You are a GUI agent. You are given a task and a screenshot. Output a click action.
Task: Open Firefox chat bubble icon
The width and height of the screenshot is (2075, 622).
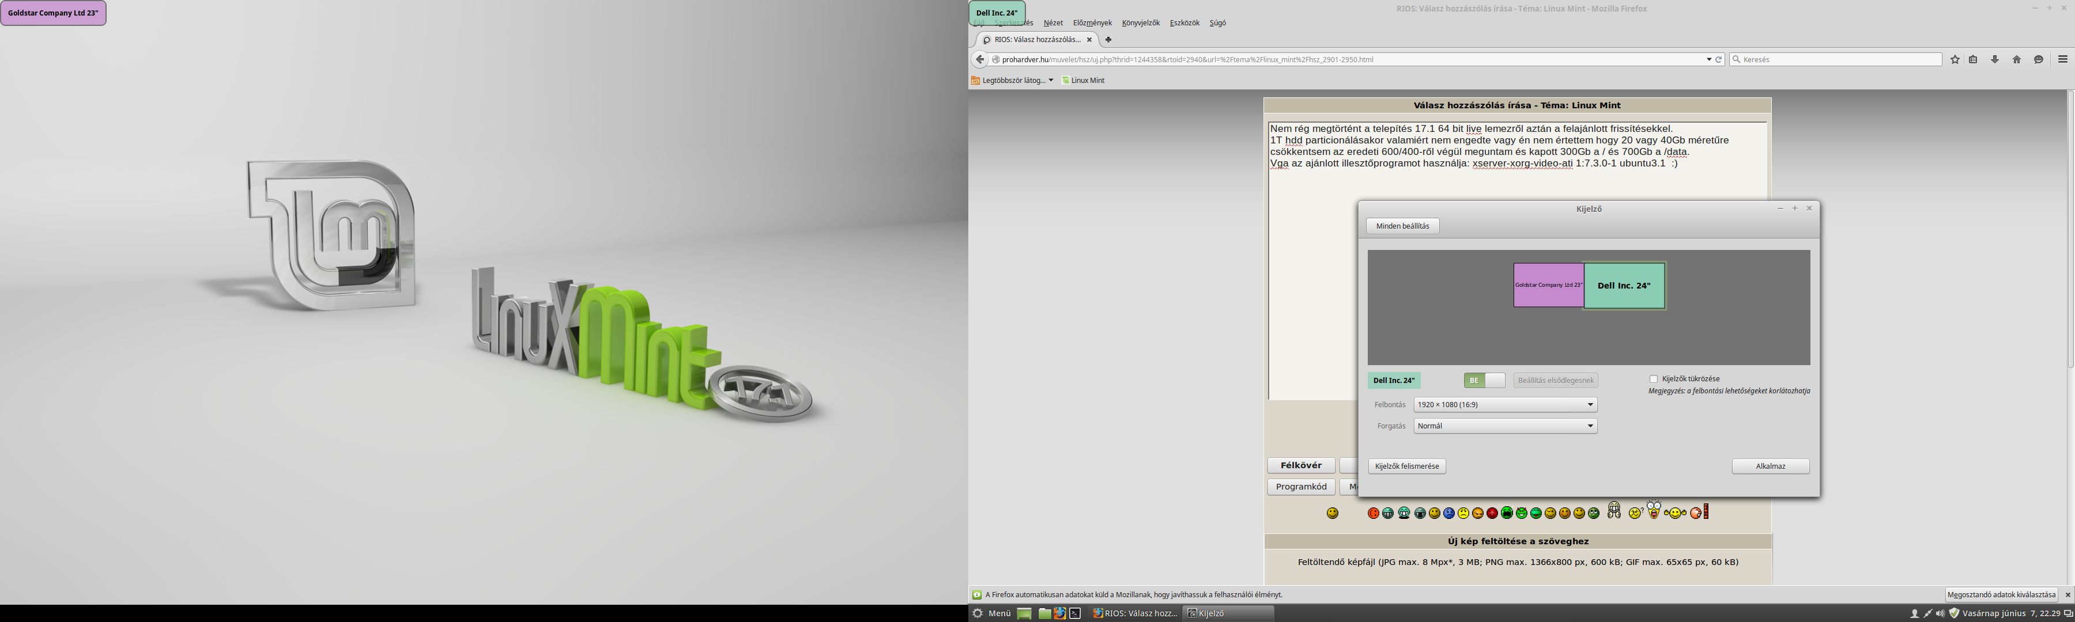(2039, 59)
